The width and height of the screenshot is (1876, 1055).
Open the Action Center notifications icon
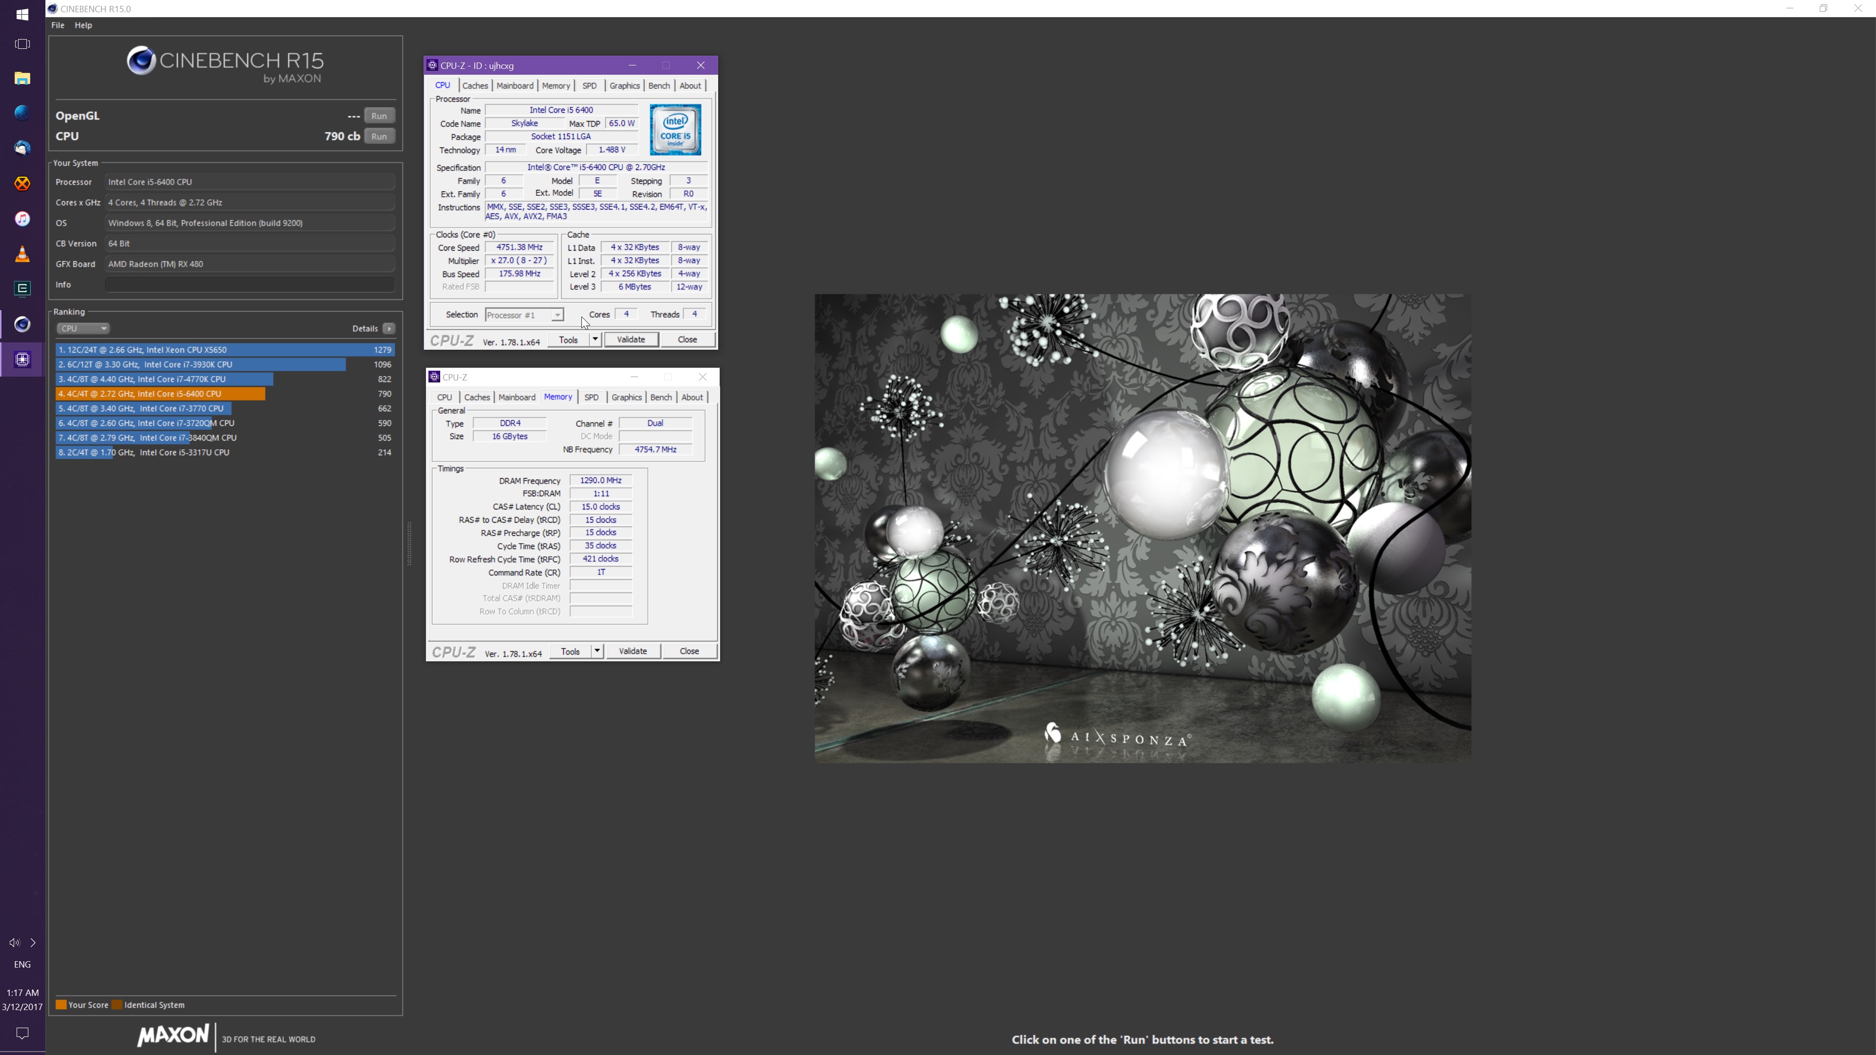point(22,1033)
